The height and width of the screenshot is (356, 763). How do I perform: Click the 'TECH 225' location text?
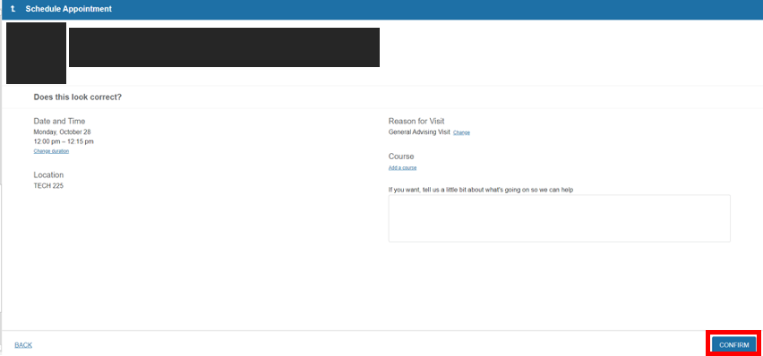tap(48, 186)
